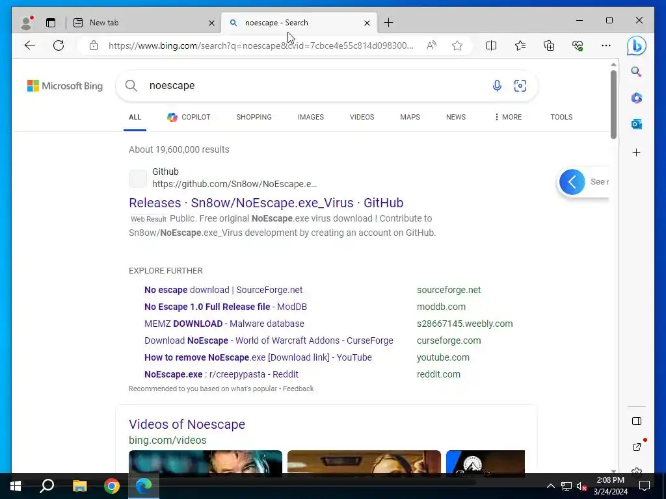Screen dimensions: 666x499
Task: Open MEMZ DOWNLOAD Malware database link
Action: [224, 324]
